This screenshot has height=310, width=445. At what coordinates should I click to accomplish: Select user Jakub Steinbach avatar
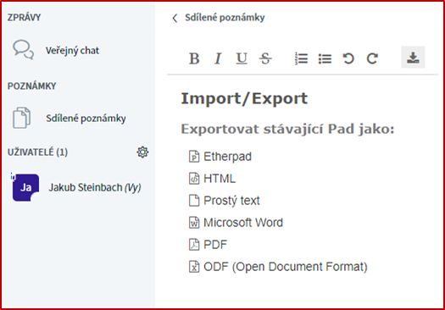pyautogui.click(x=25, y=187)
